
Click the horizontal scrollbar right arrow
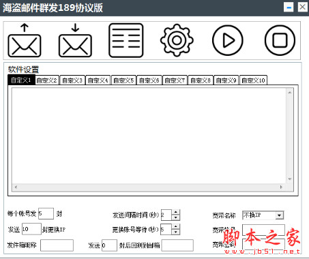281,187
